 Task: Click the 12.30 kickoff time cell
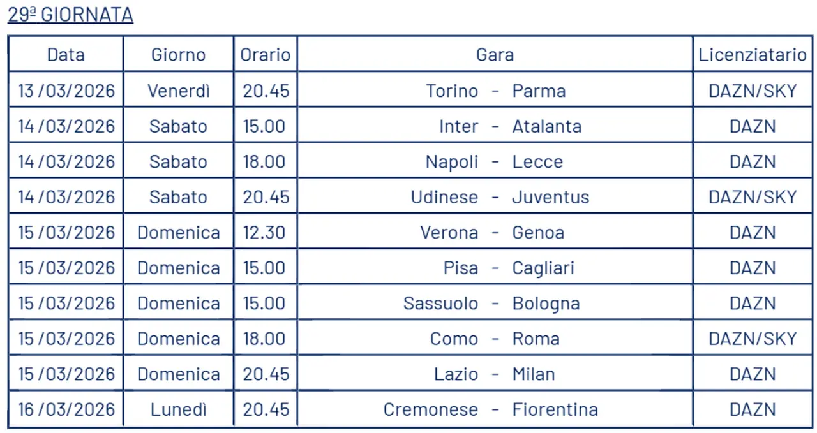click(x=265, y=233)
